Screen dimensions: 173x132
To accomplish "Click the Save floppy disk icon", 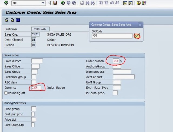I will click(x=55, y=3).
